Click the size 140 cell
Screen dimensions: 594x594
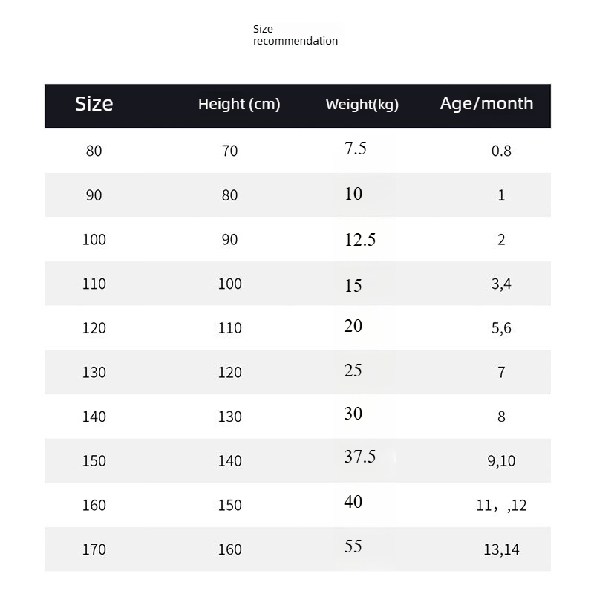pyautogui.click(x=94, y=417)
